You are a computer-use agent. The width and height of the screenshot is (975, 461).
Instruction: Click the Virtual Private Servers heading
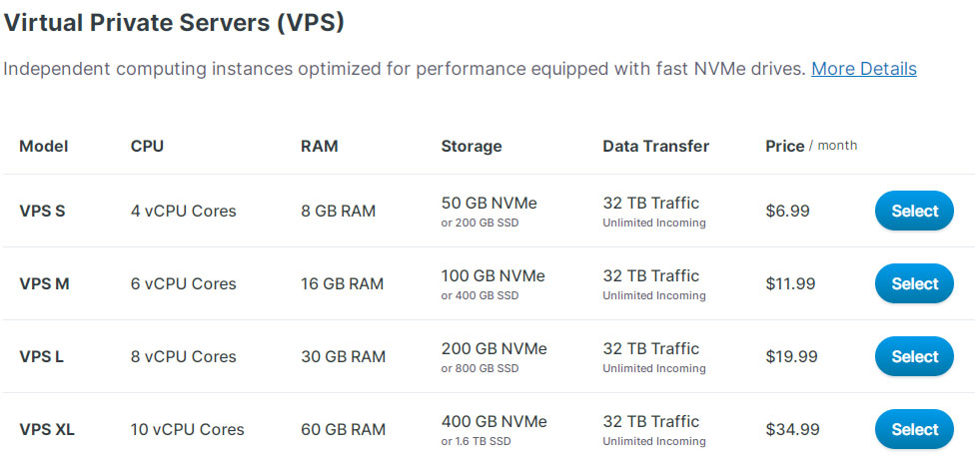[174, 23]
